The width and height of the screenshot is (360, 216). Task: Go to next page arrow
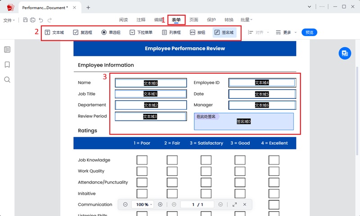pyautogui.click(x=220, y=204)
